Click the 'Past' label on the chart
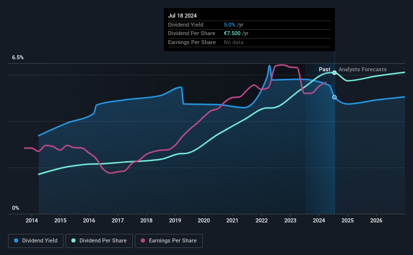 pyautogui.click(x=324, y=69)
